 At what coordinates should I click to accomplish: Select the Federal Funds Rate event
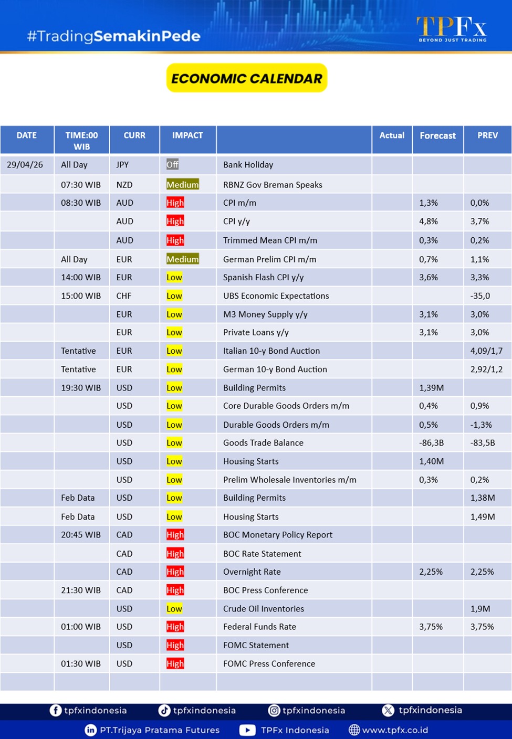[x=259, y=627]
